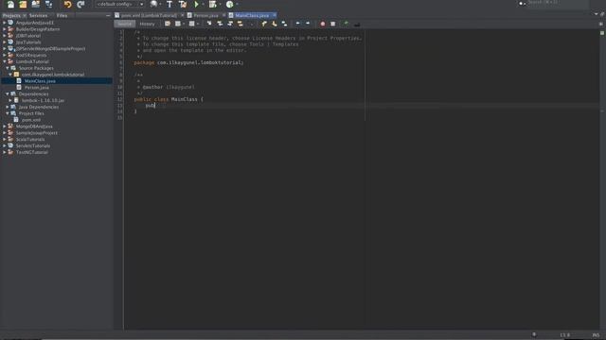Expand the AngularAndJavaEE project node

point(4,23)
